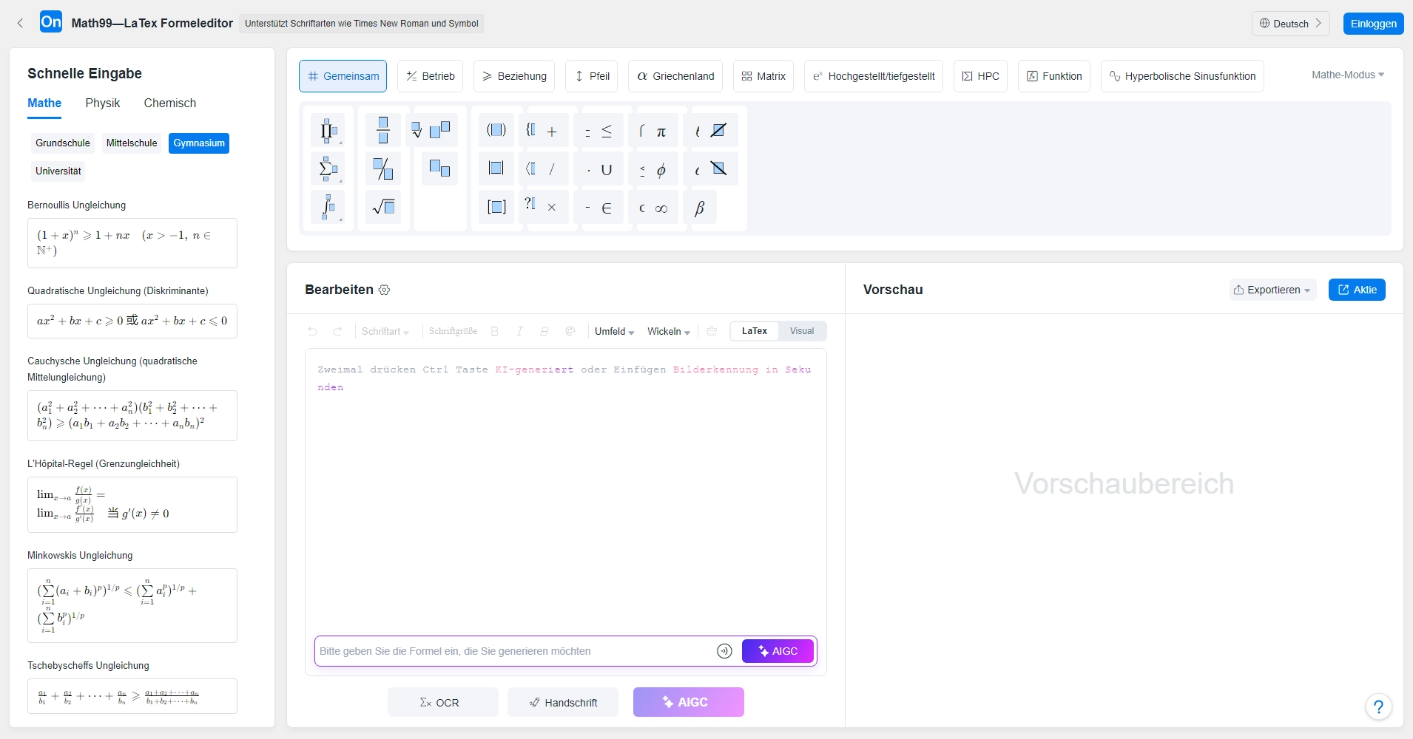Select the Universität level filter

tap(58, 171)
